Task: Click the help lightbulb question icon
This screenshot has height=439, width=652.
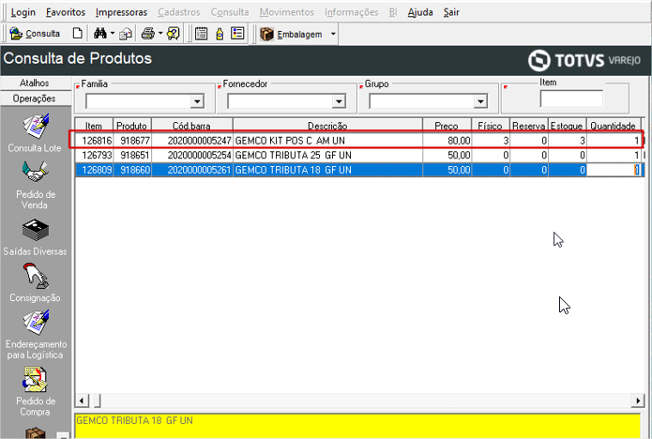Action: pyautogui.click(x=174, y=33)
